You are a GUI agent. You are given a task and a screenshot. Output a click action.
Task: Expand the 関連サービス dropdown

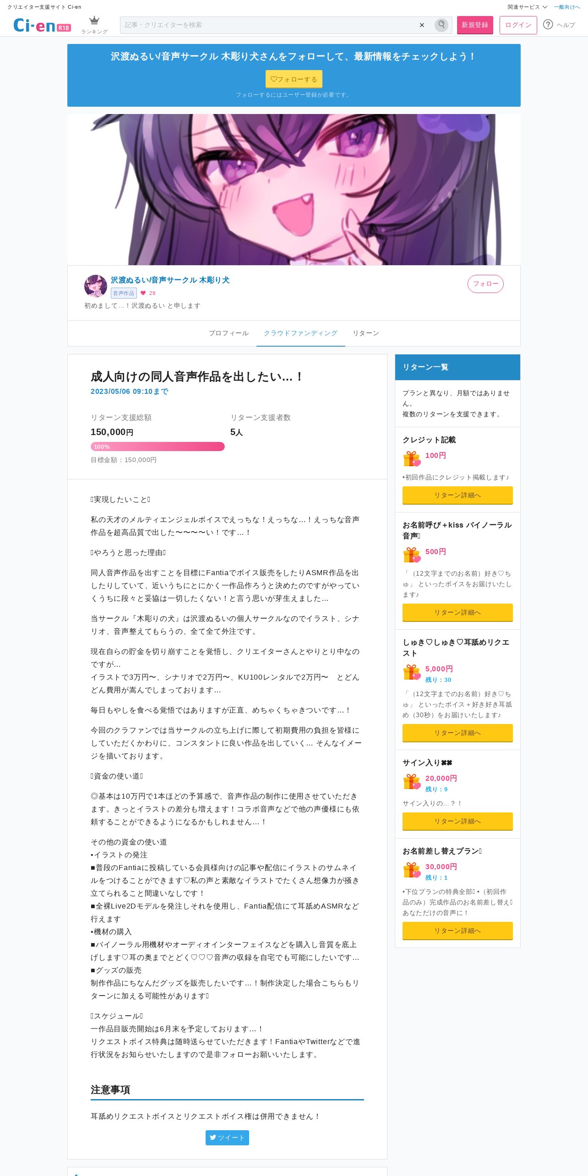click(527, 7)
